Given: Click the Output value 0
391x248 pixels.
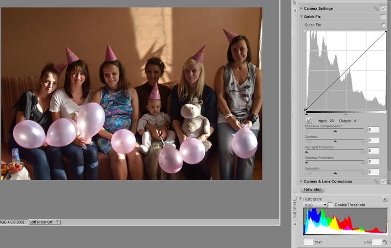Looking at the screenshot, I should [355, 121].
